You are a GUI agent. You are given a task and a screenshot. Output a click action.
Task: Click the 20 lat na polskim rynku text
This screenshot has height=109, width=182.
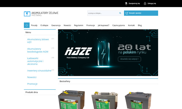134,49
